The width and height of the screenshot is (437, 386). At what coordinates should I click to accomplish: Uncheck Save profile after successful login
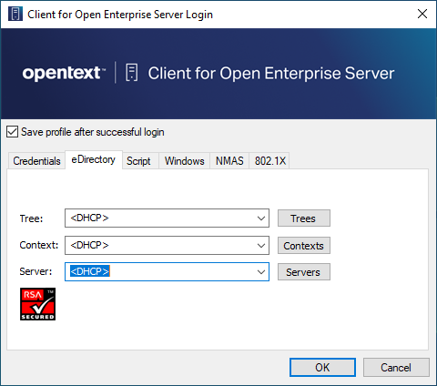click(12, 132)
